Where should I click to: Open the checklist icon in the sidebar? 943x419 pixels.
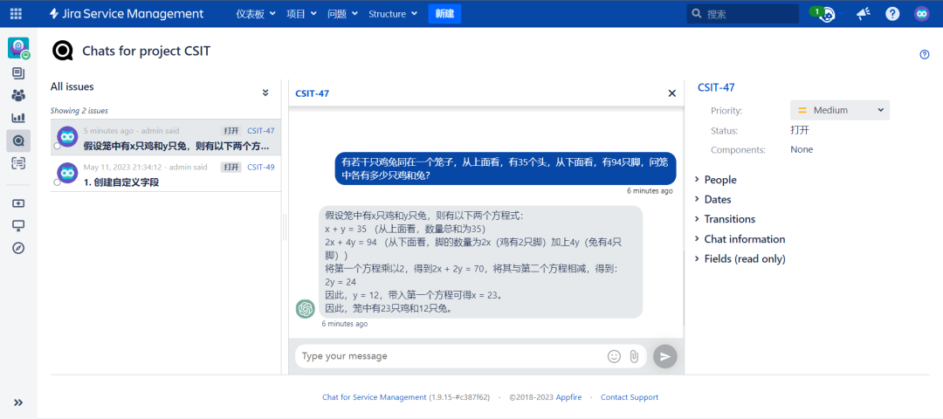pos(18,163)
